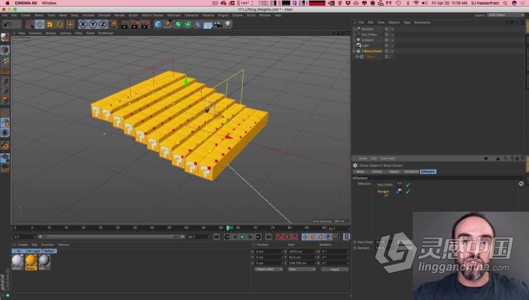Toggle Y axis lock
529x300 pixels.
pos(93,24)
